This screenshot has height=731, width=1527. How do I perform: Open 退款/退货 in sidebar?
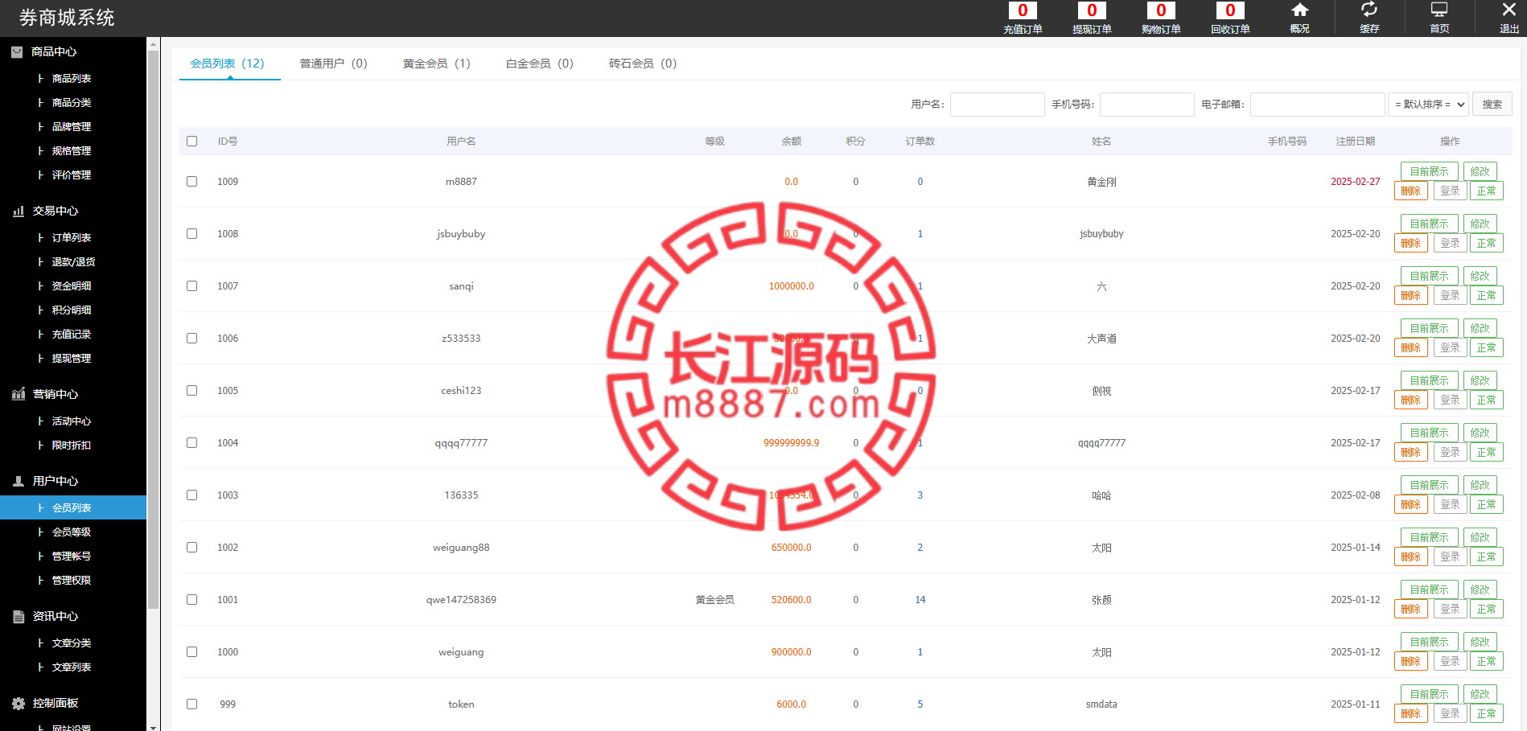coord(73,261)
